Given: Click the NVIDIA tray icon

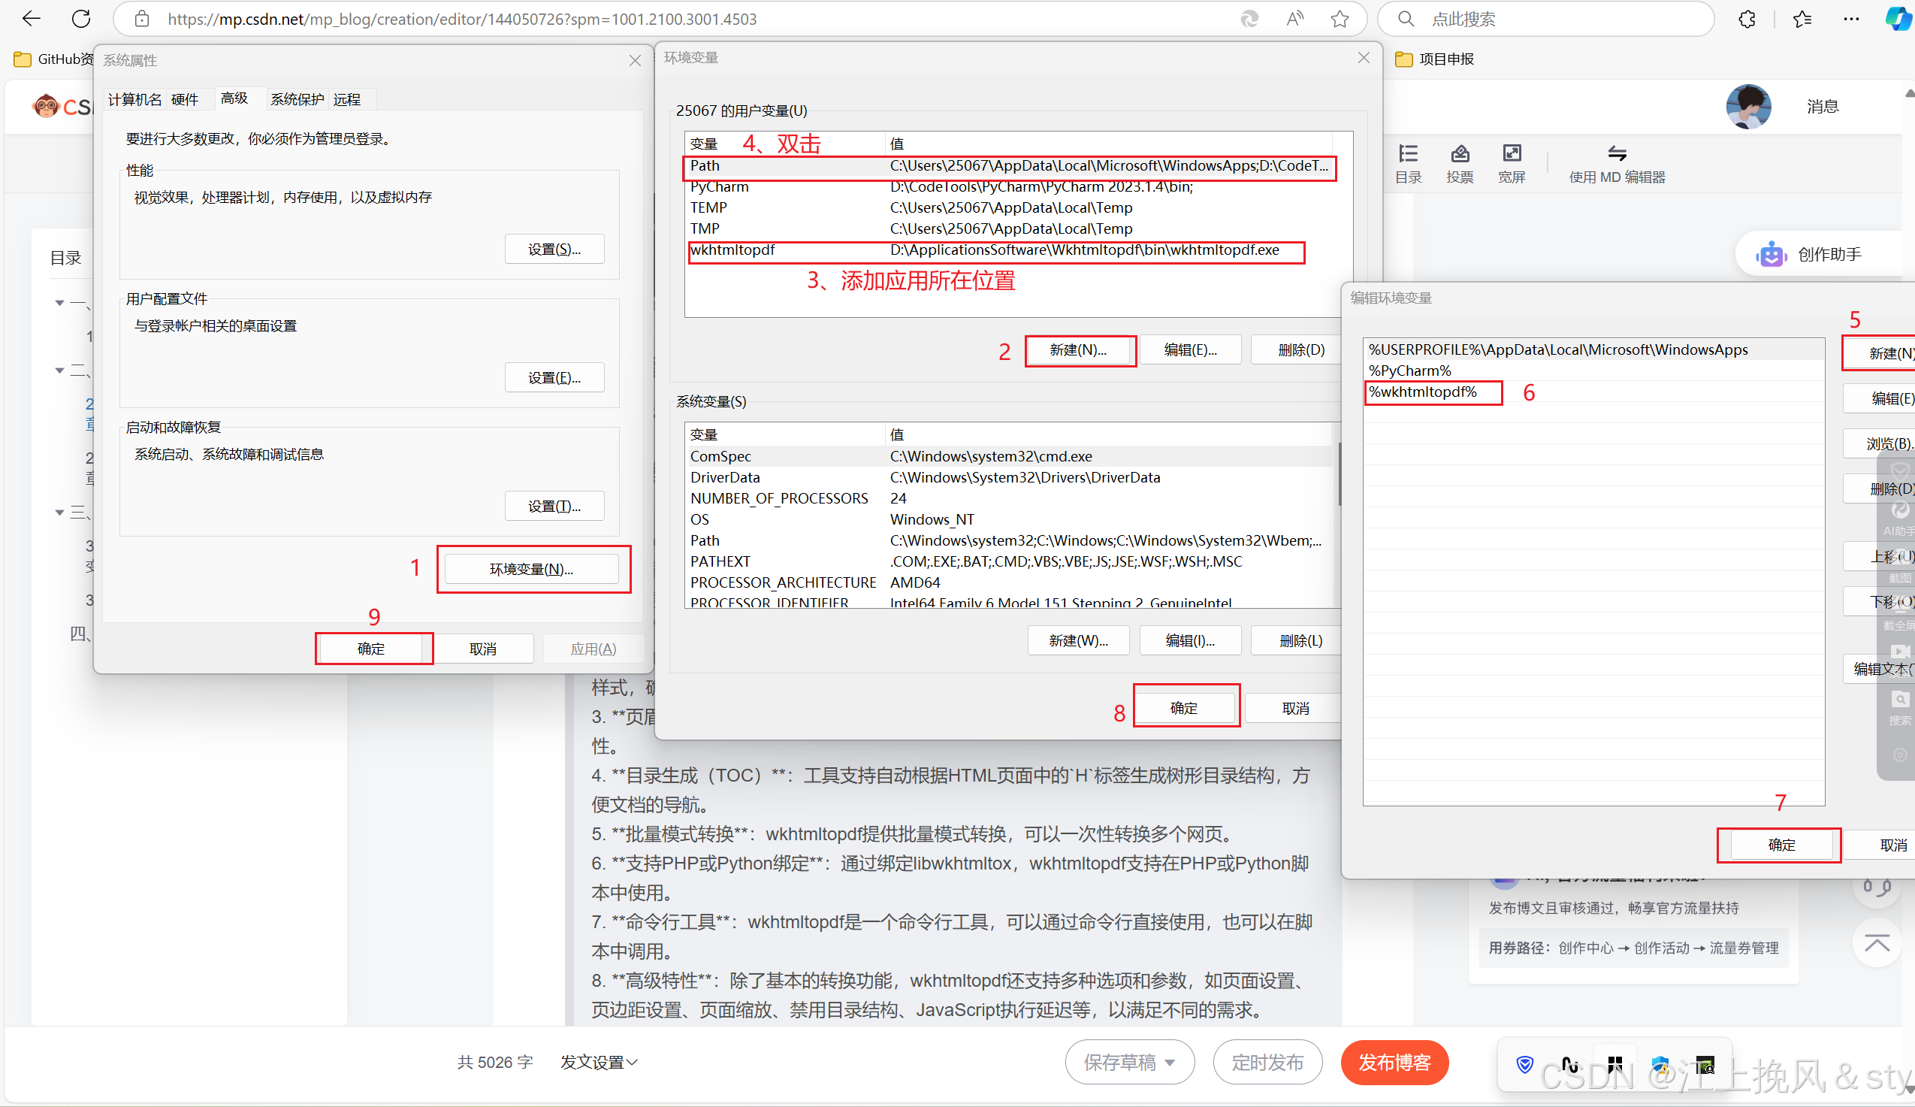Looking at the screenshot, I should [x=1705, y=1064].
